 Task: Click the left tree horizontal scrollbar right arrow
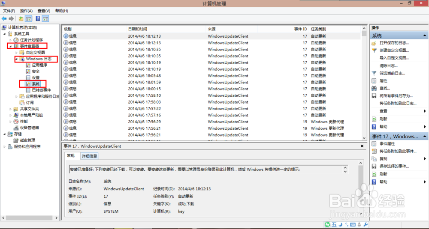(x=56, y=218)
